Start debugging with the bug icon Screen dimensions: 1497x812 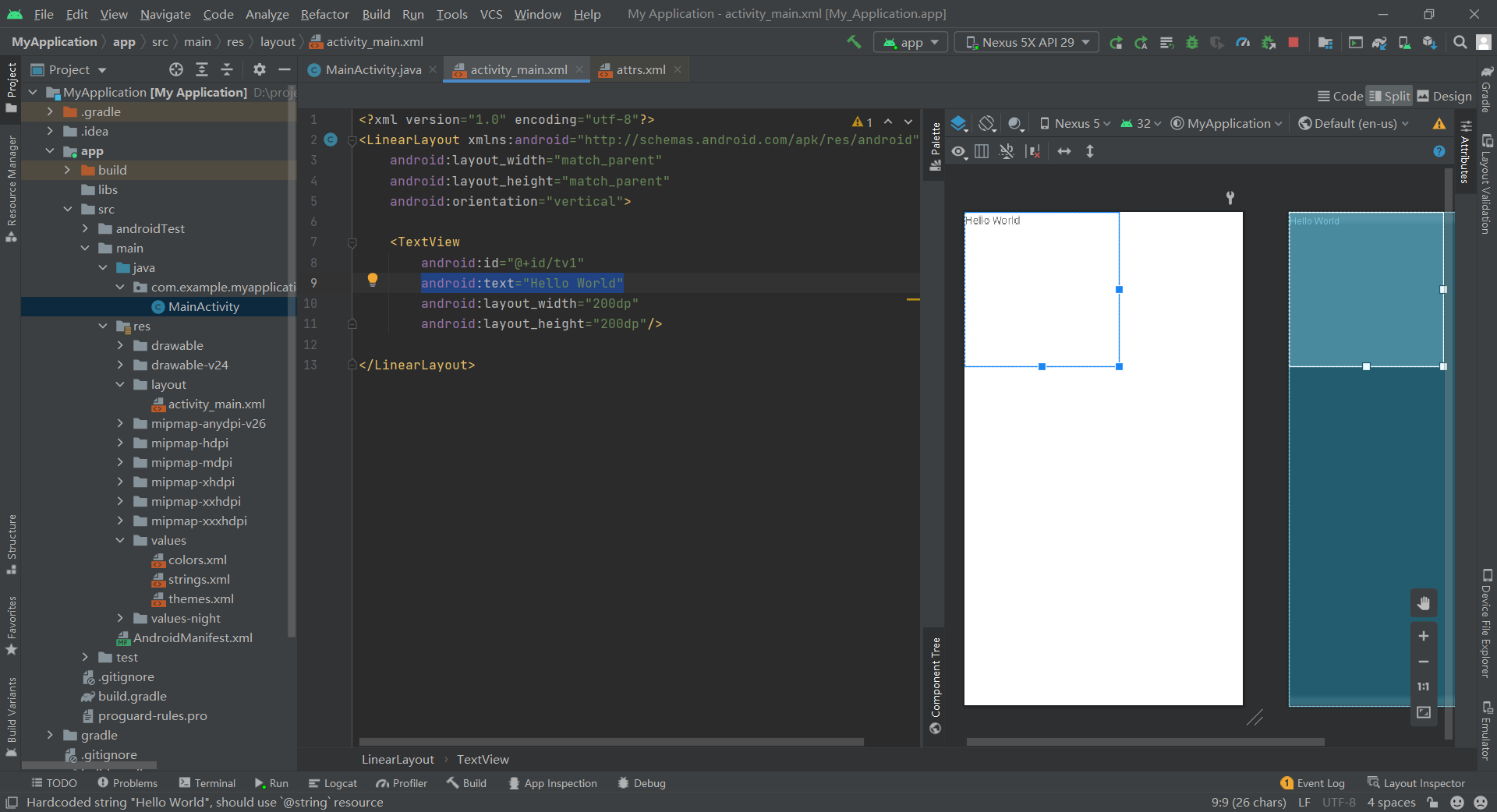click(x=1191, y=42)
